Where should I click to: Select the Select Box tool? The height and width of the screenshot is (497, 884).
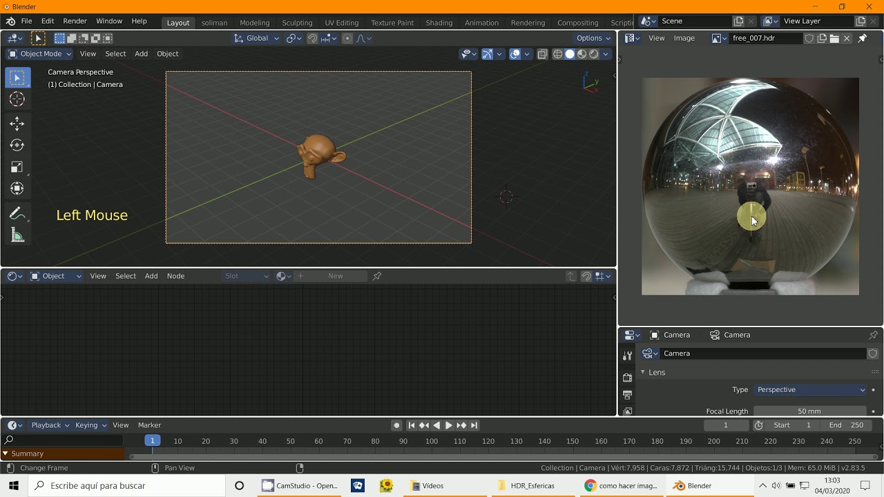[17, 78]
